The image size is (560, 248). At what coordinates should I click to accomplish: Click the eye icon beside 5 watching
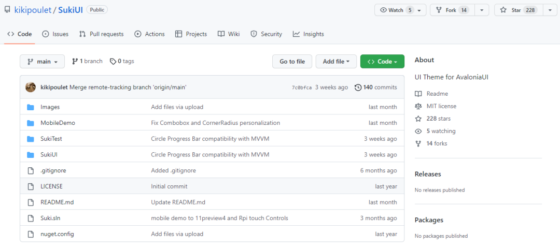(x=418, y=131)
